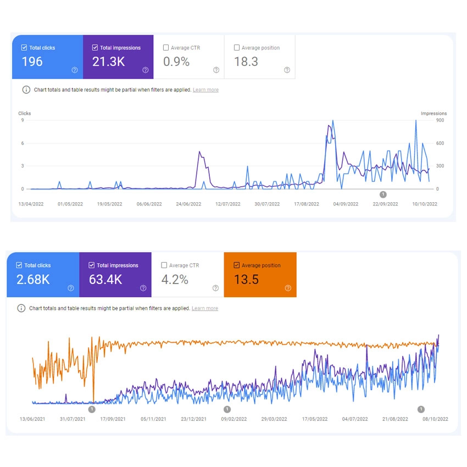Click the 13/04/2022 date label

31,204
